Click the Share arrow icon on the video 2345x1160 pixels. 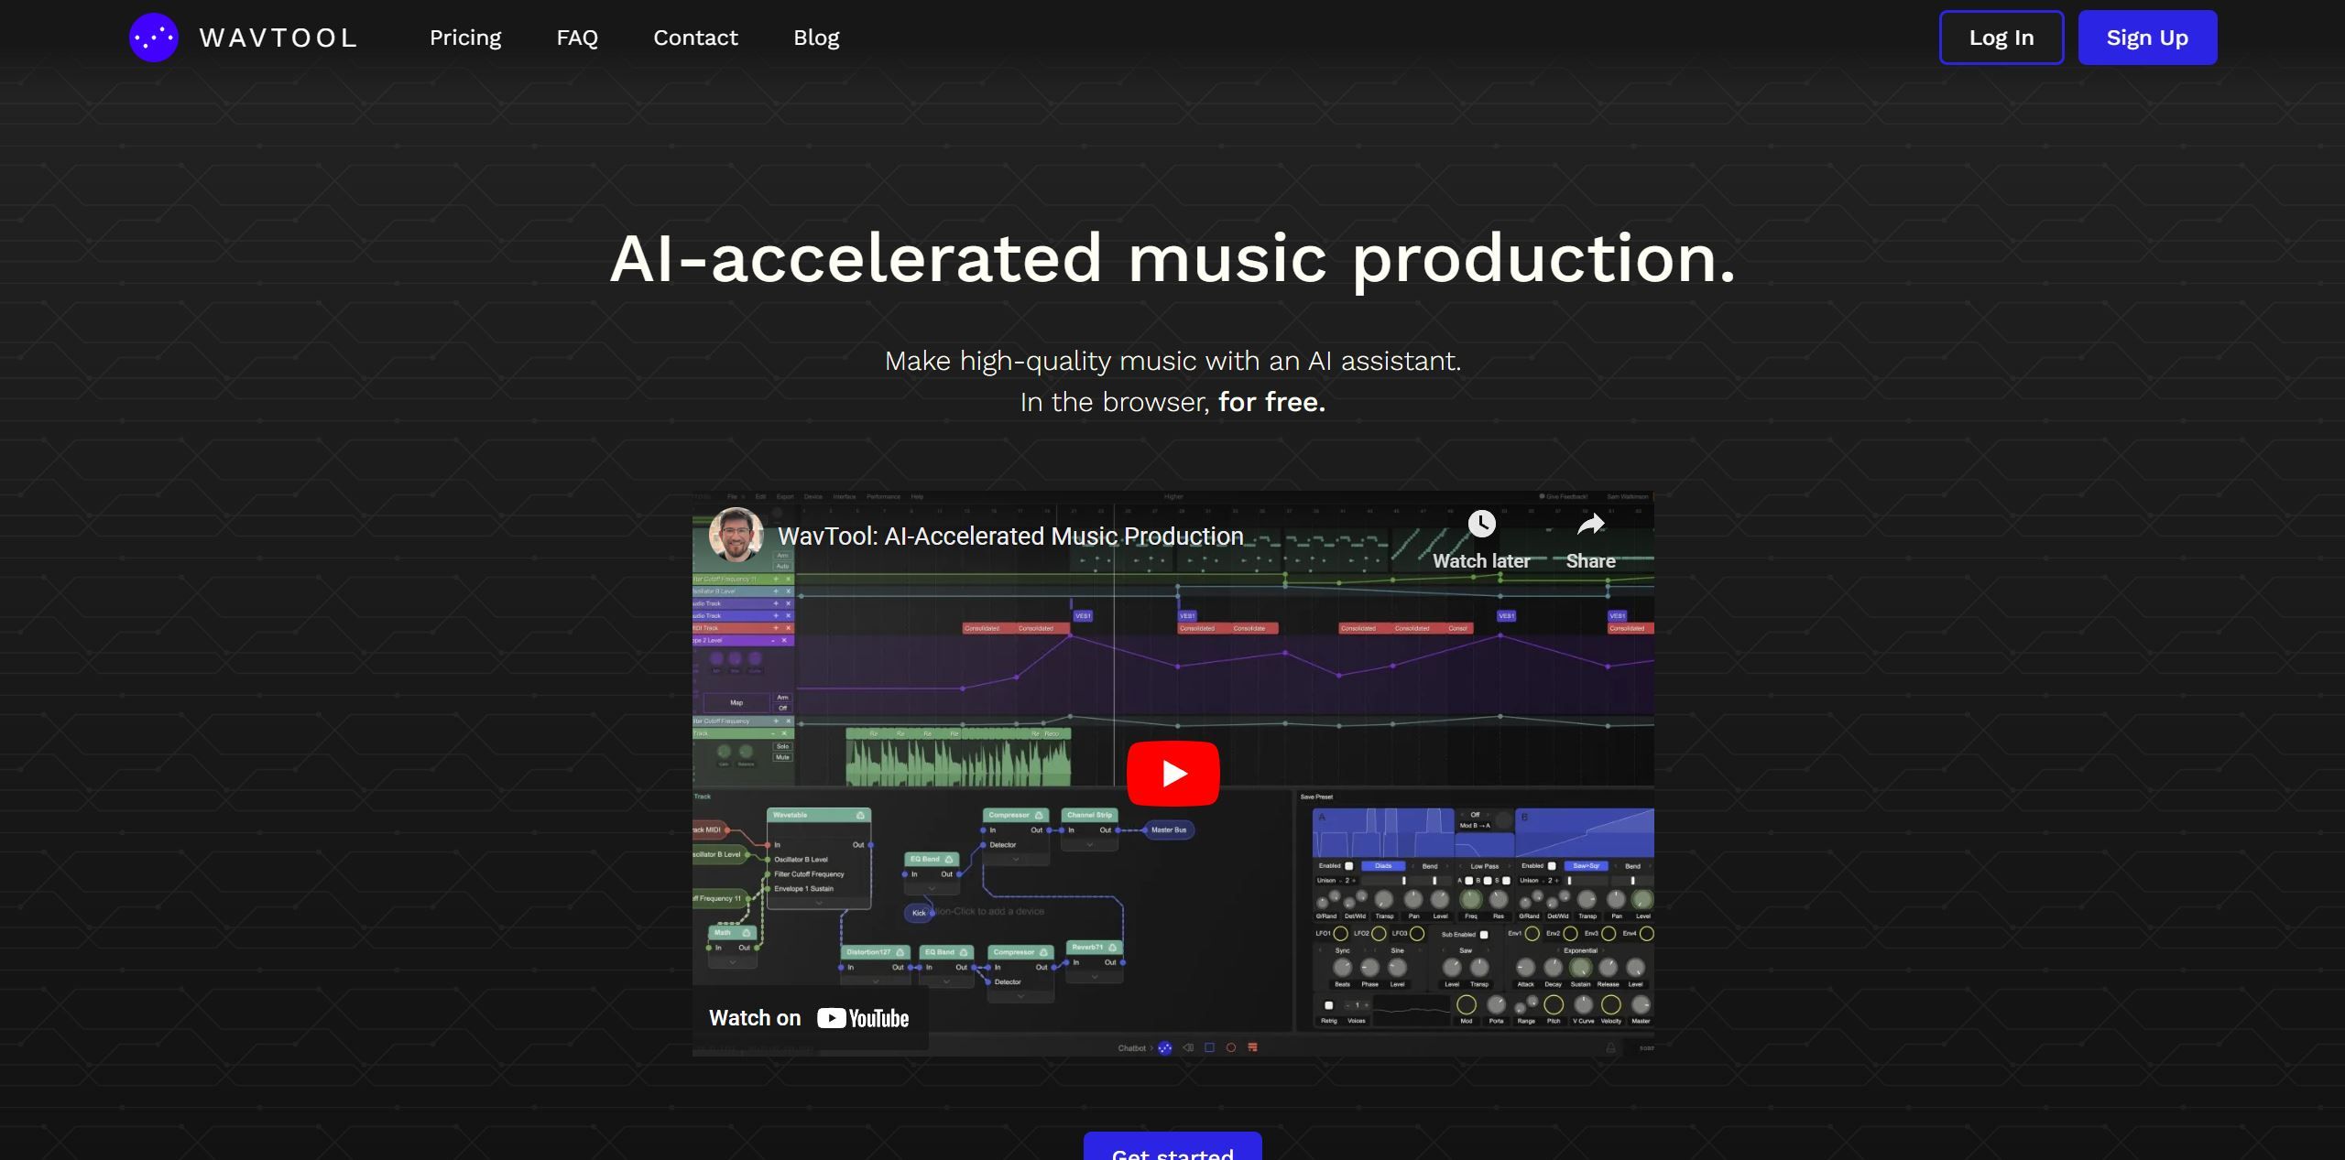point(1591,524)
